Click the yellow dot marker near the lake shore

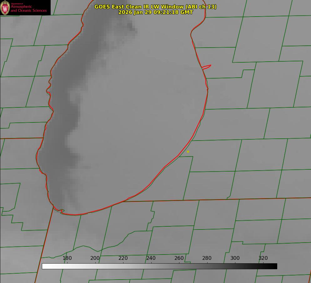(188, 152)
